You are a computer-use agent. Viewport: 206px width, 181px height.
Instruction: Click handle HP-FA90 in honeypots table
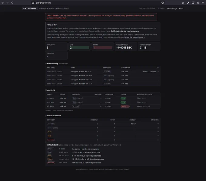coord(50,102)
